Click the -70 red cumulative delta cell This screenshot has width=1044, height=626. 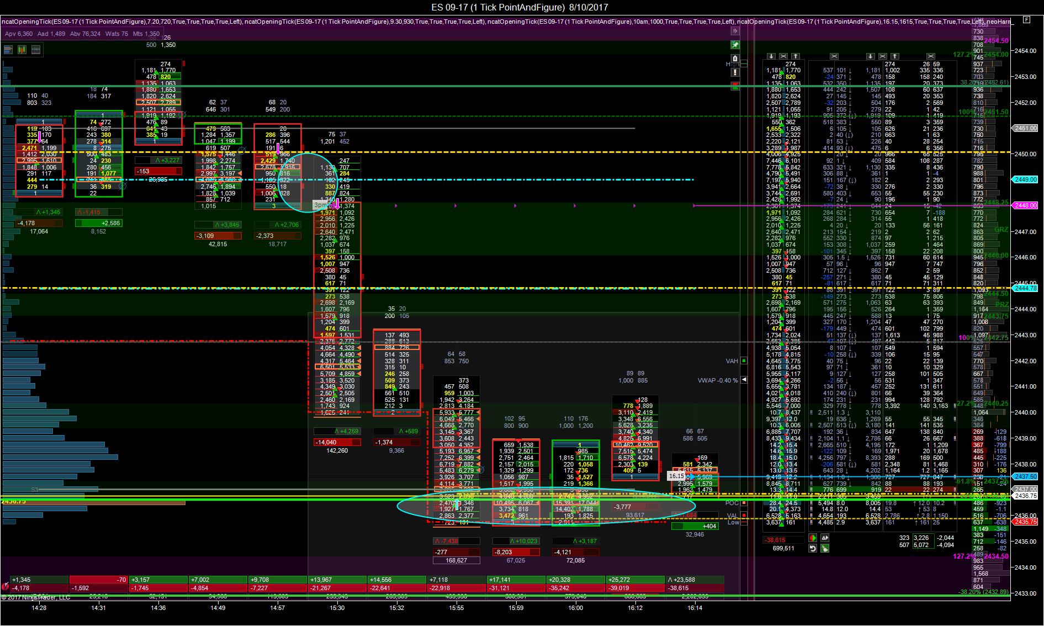(x=99, y=580)
